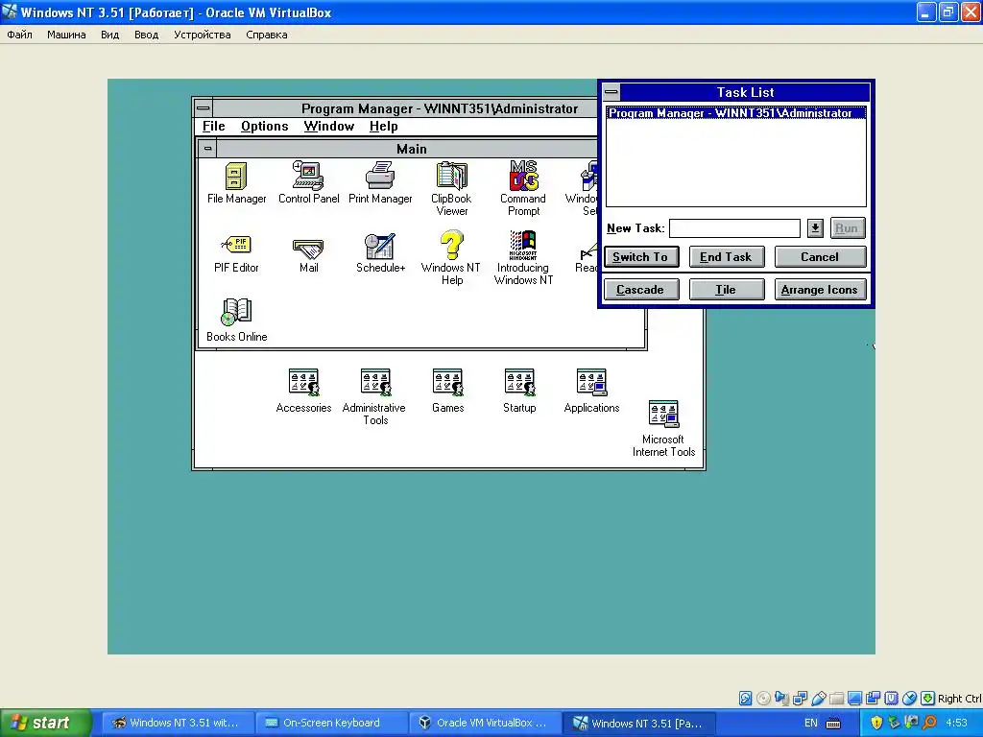Image resolution: width=983 pixels, height=737 pixels.
Task: Select Program Manager entry in Task List
Action: tap(736, 113)
